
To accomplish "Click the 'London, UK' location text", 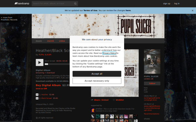I will (x=149, y=79).
